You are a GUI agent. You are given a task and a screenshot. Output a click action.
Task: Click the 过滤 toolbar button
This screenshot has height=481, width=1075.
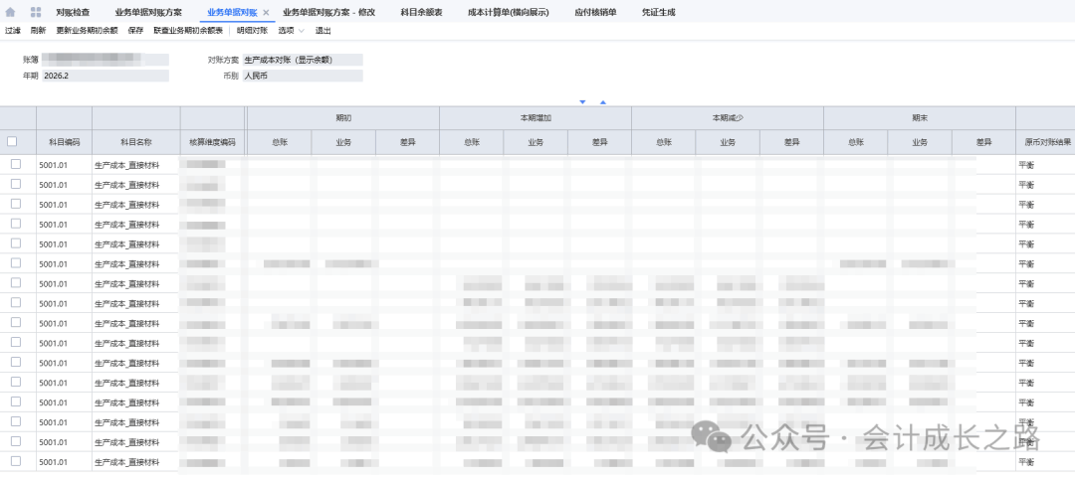tap(13, 31)
